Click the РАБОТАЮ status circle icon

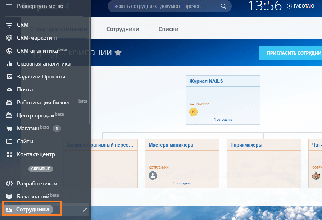289,6
